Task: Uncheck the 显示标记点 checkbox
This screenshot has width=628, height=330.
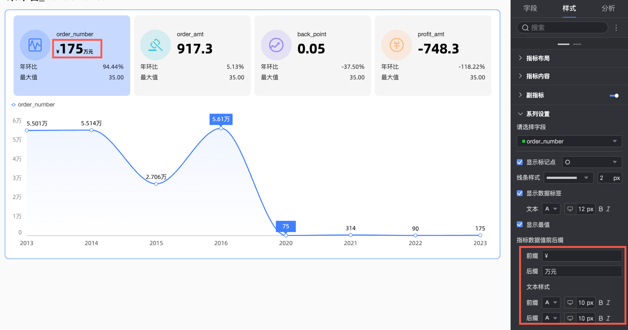Action: [520, 162]
